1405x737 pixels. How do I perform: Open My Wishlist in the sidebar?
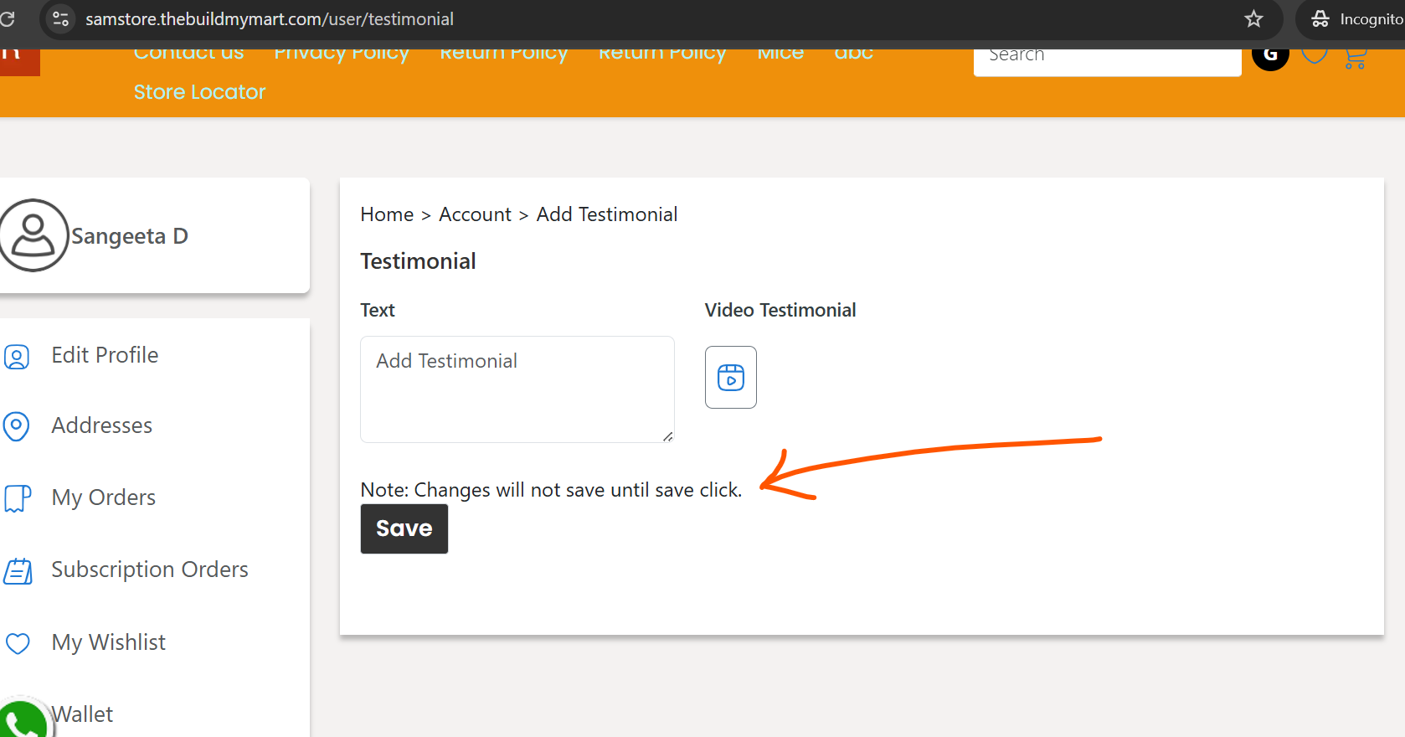[x=109, y=642]
